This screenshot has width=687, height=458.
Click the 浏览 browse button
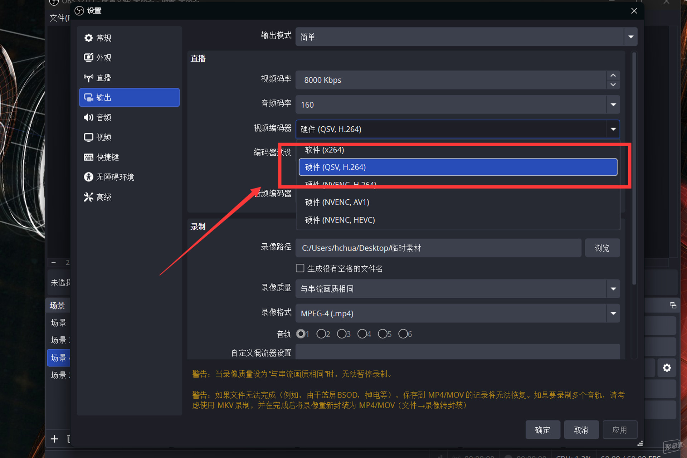click(x=602, y=248)
